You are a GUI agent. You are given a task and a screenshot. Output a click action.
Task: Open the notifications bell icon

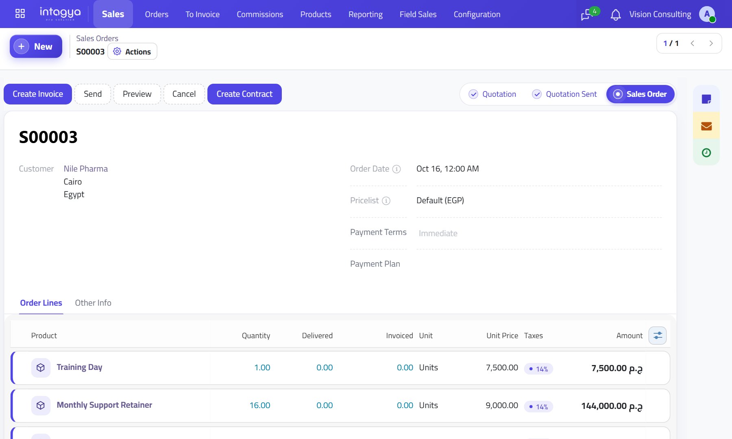click(x=616, y=15)
